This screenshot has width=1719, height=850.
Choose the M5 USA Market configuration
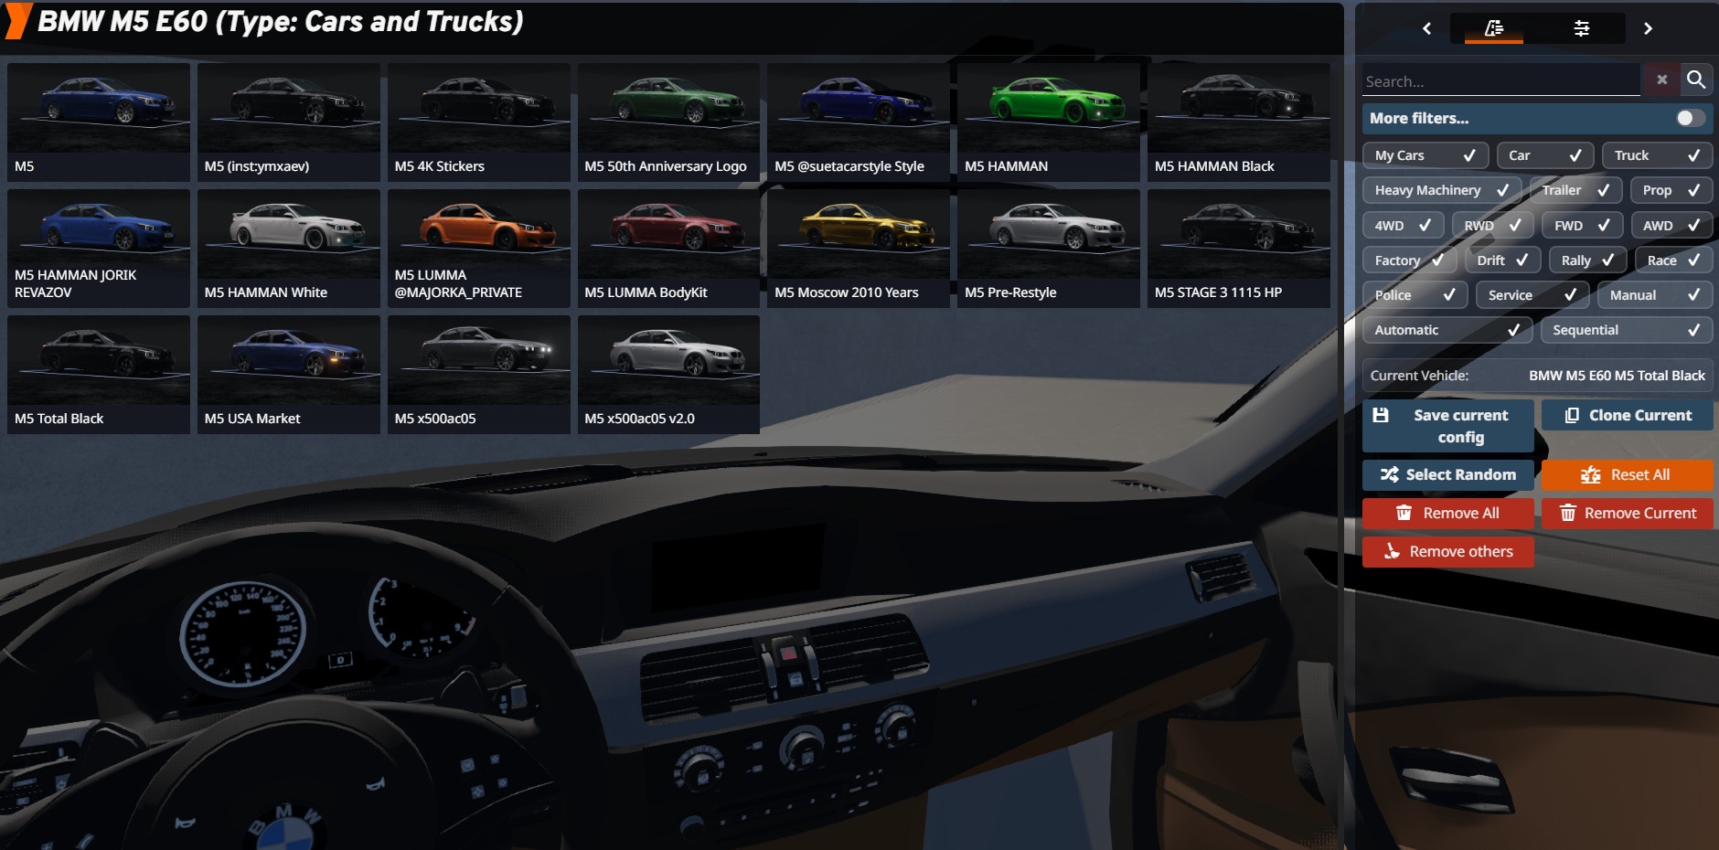tap(289, 375)
